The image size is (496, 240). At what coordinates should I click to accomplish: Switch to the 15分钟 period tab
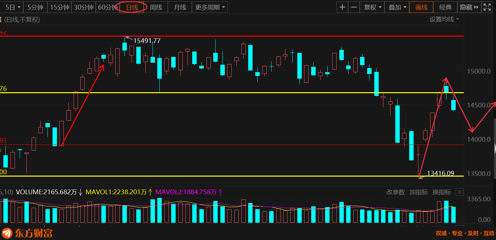pos(60,7)
